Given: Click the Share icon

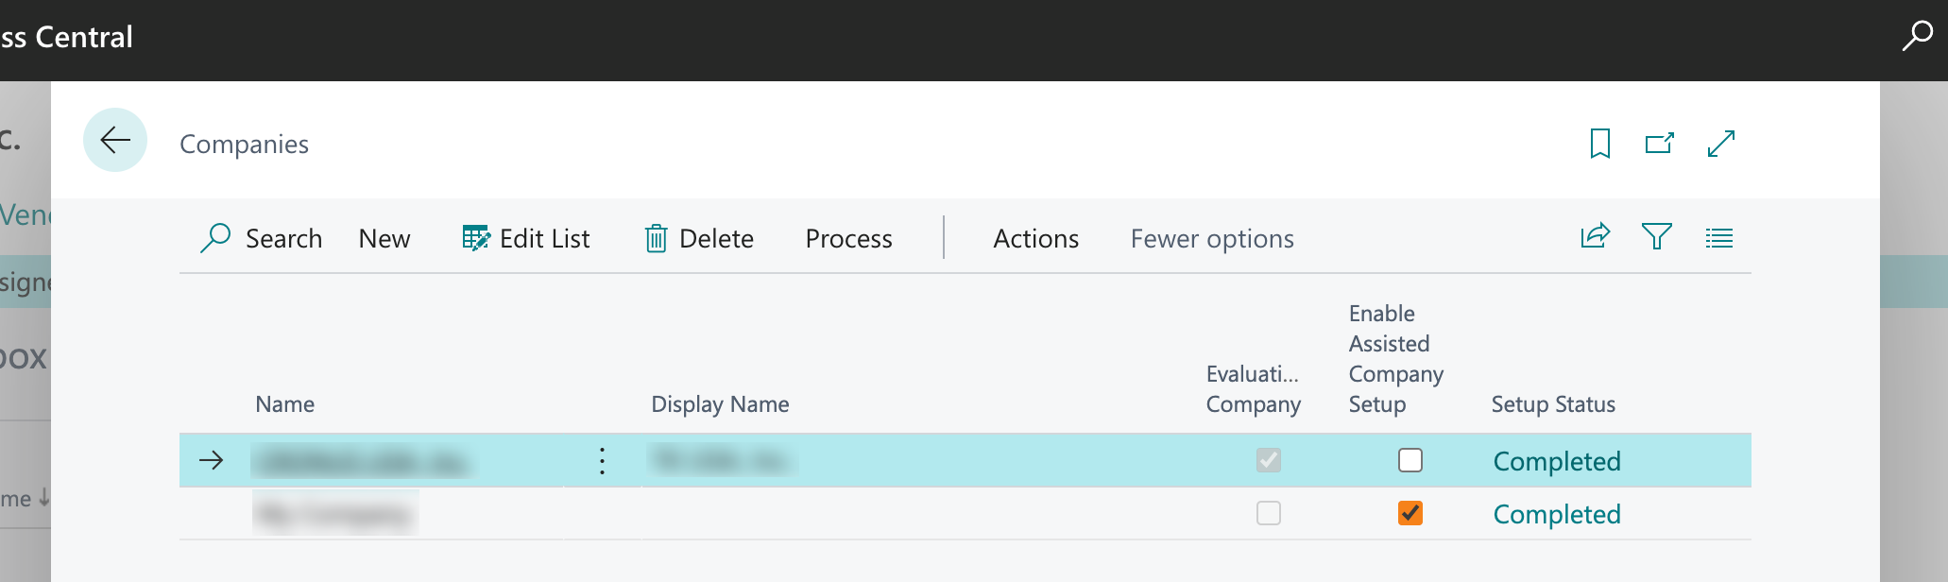Looking at the screenshot, I should point(1595,236).
